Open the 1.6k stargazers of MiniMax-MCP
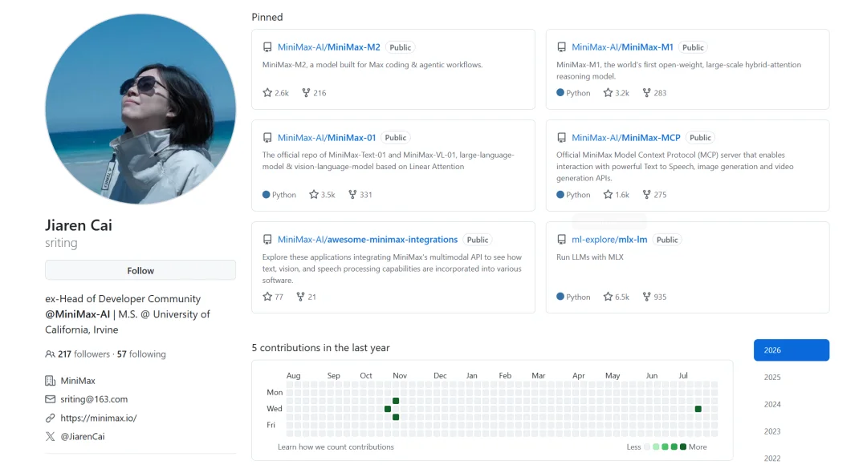 click(x=617, y=194)
